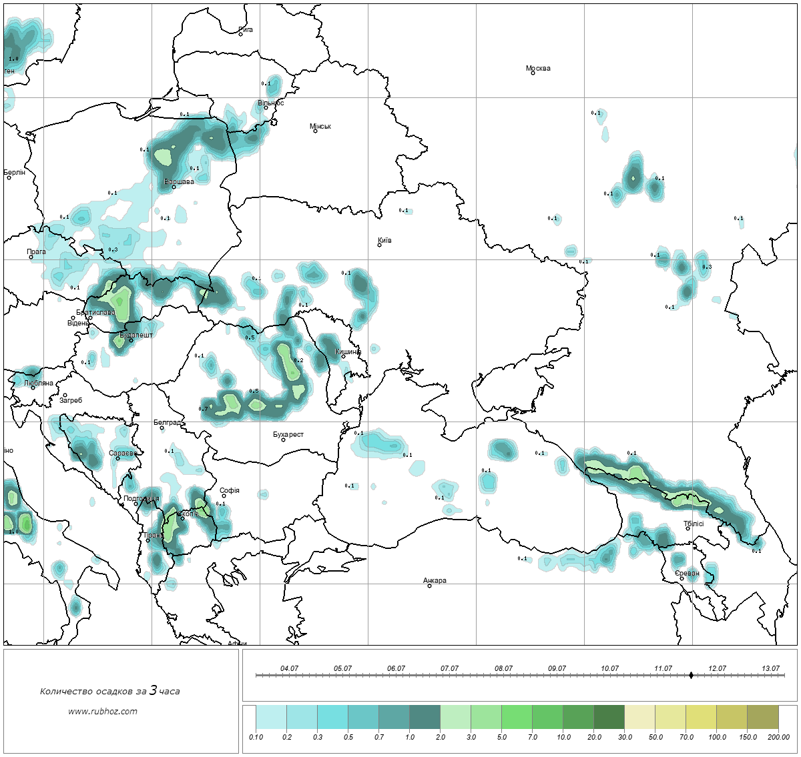
Task: Select the Варшава city marker
Action: (x=174, y=187)
